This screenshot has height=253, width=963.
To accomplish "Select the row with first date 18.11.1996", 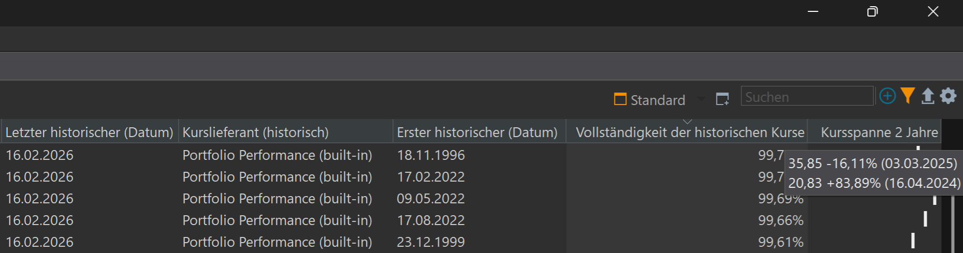I will pyautogui.click(x=431, y=155).
